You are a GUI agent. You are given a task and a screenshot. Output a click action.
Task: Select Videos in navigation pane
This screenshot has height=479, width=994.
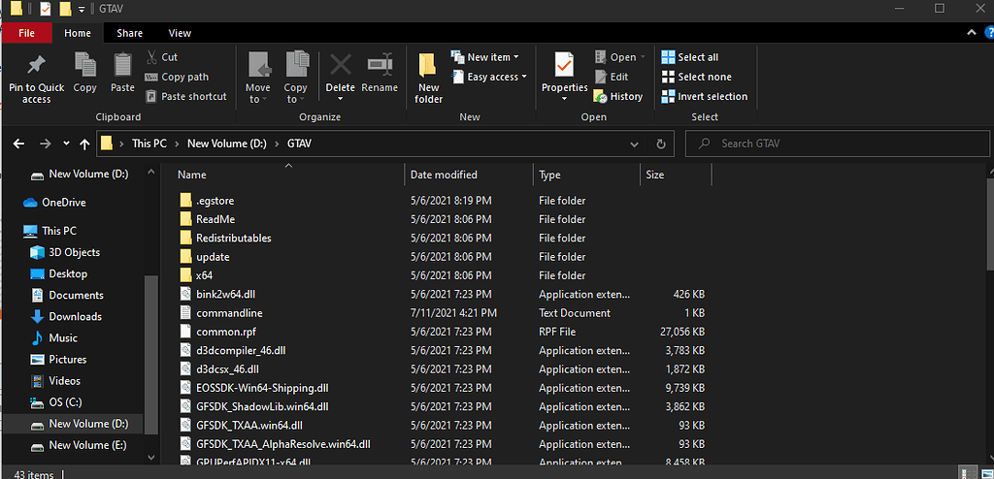55,381
